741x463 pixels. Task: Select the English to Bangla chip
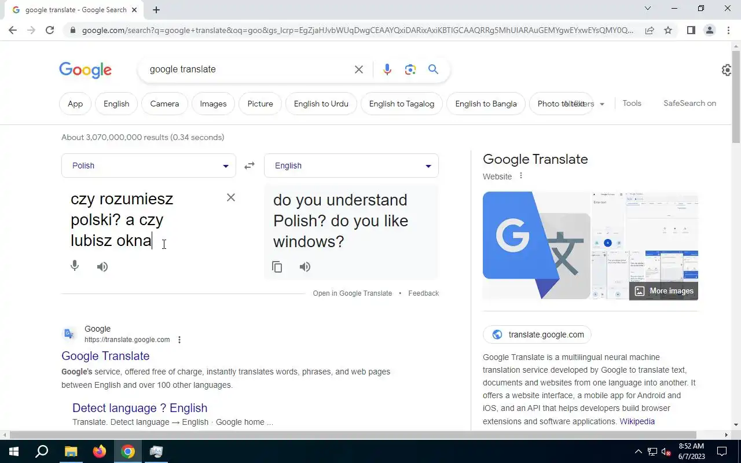click(x=486, y=104)
